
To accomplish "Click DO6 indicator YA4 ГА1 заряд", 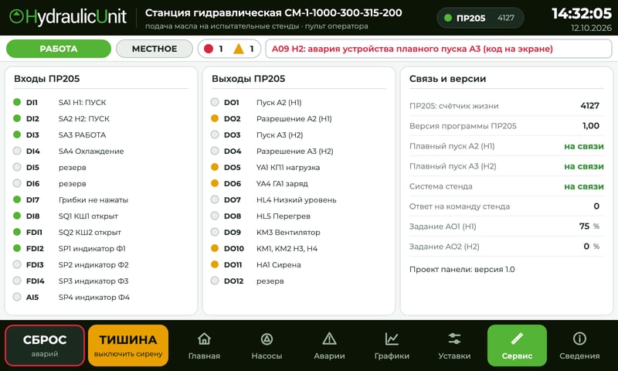I will coord(215,183).
